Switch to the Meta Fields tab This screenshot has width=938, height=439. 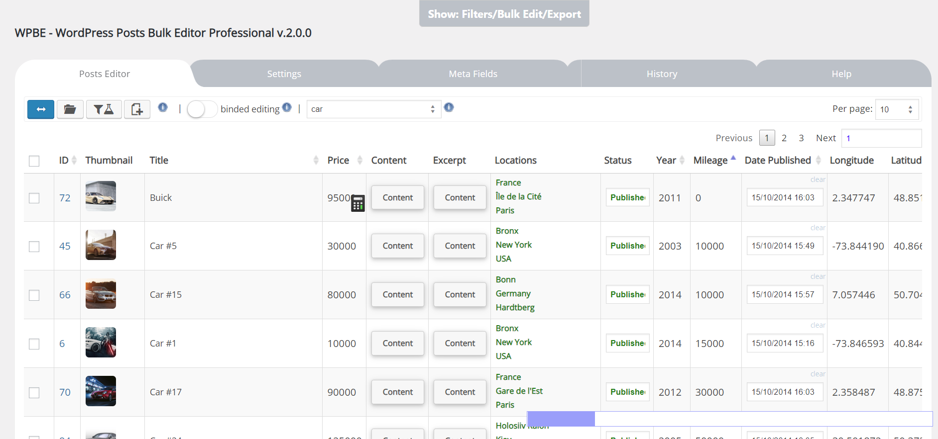coord(473,74)
